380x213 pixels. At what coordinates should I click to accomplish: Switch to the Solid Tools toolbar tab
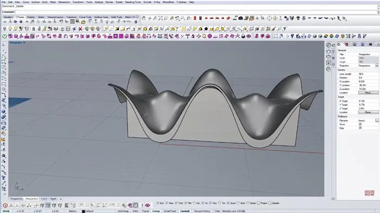coord(116,17)
